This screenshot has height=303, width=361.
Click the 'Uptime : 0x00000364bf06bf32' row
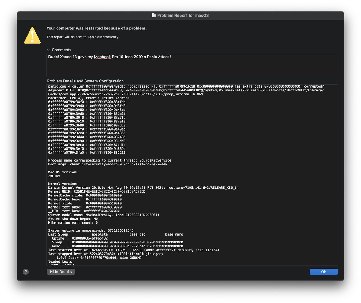[80, 239]
